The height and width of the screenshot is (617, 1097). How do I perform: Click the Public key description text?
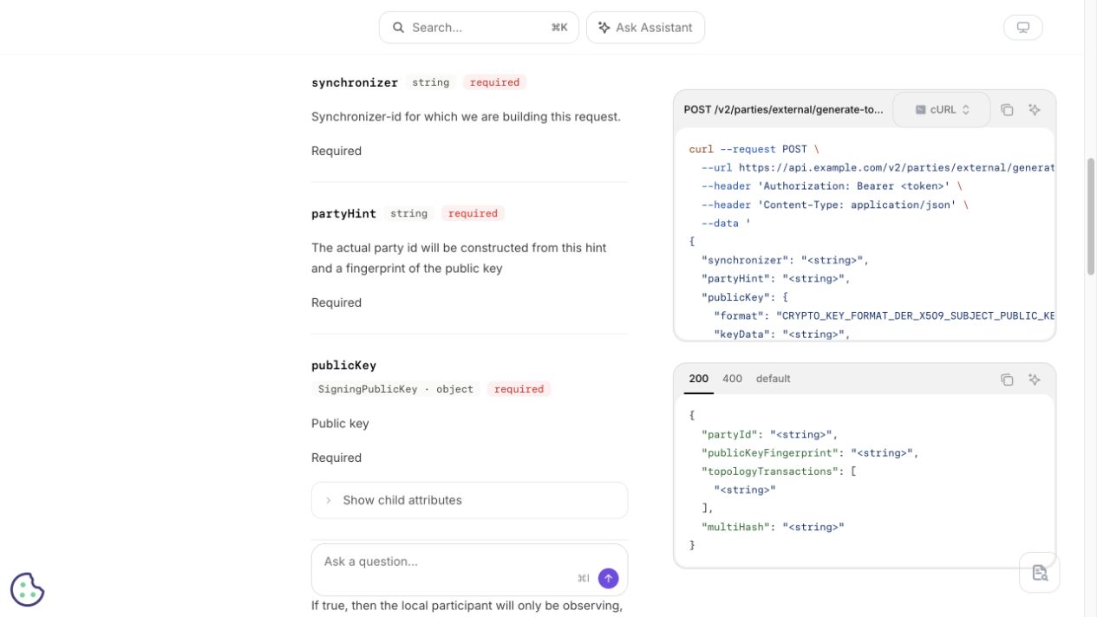pos(340,424)
